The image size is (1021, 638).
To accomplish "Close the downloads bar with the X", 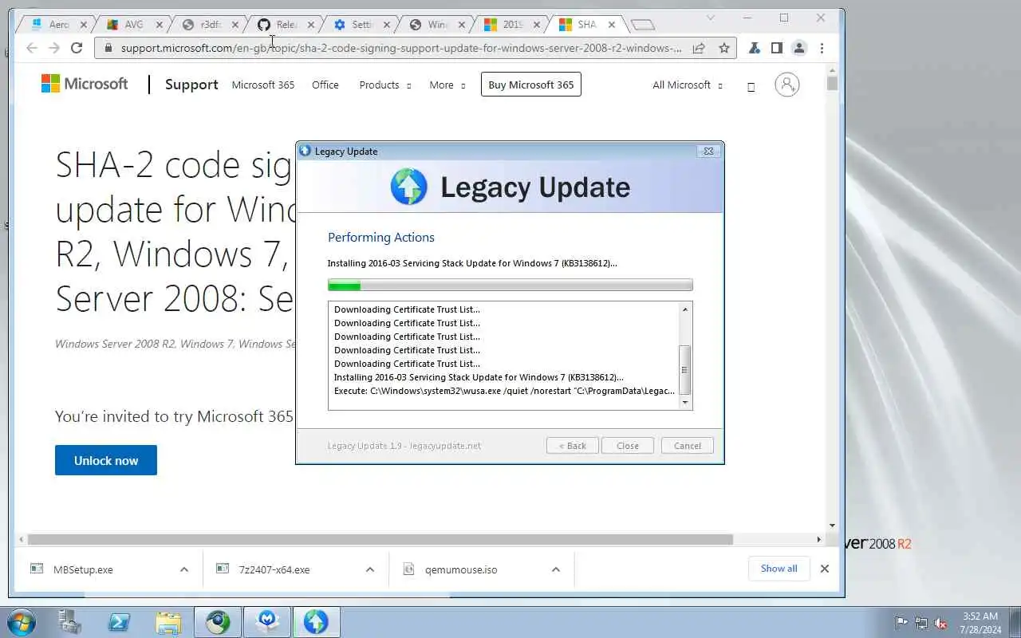I will 825,569.
